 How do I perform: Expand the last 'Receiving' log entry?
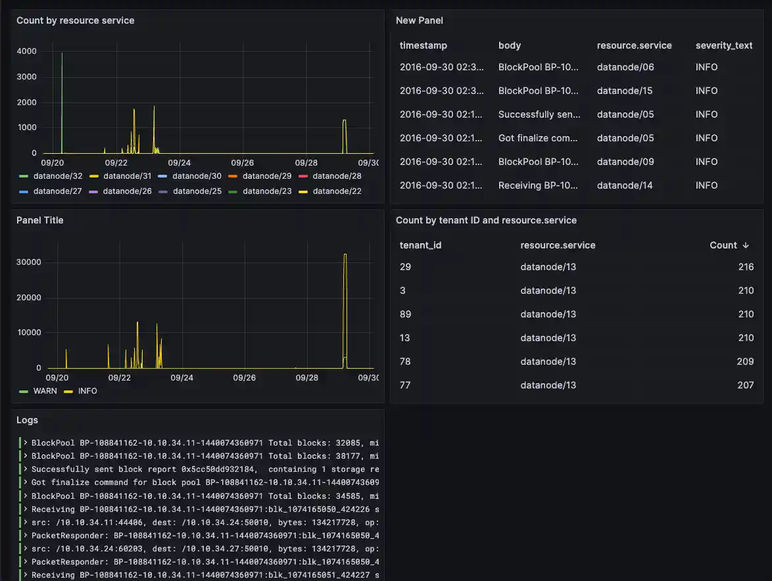tap(24, 574)
